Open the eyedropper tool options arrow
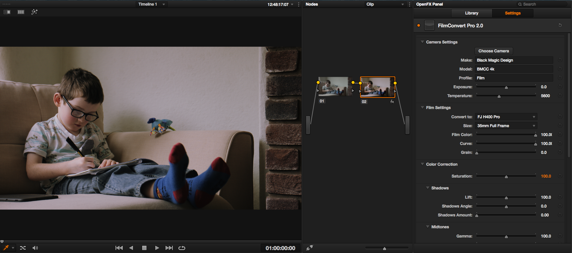The height and width of the screenshot is (253, 572). (x=13, y=248)
